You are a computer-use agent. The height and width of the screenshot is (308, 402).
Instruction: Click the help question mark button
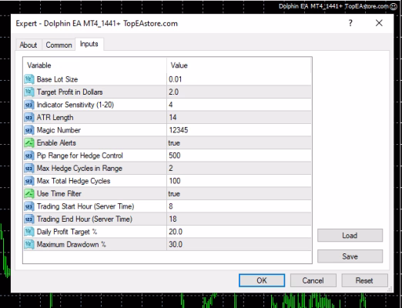[x=350, y=23]
